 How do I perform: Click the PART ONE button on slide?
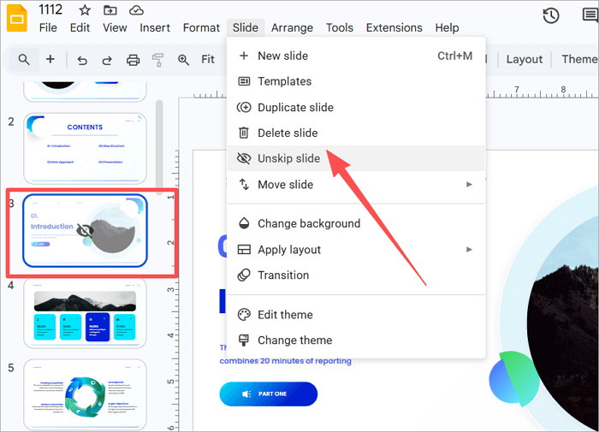point(268,394)
